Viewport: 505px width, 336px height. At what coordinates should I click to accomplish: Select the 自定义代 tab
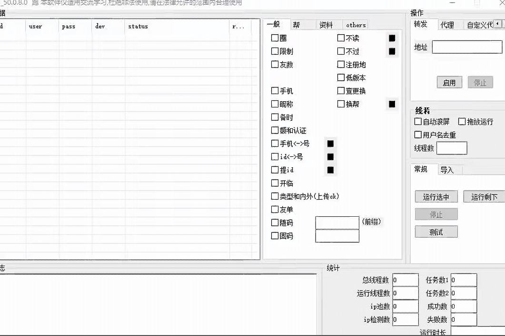click(478, 25)
